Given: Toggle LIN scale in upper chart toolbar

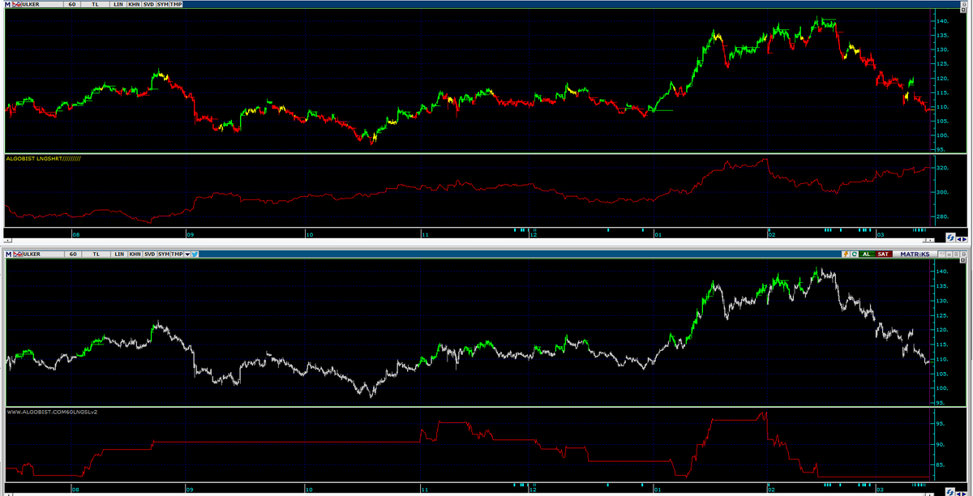Looking at the screenshot, I should (118, 4).
